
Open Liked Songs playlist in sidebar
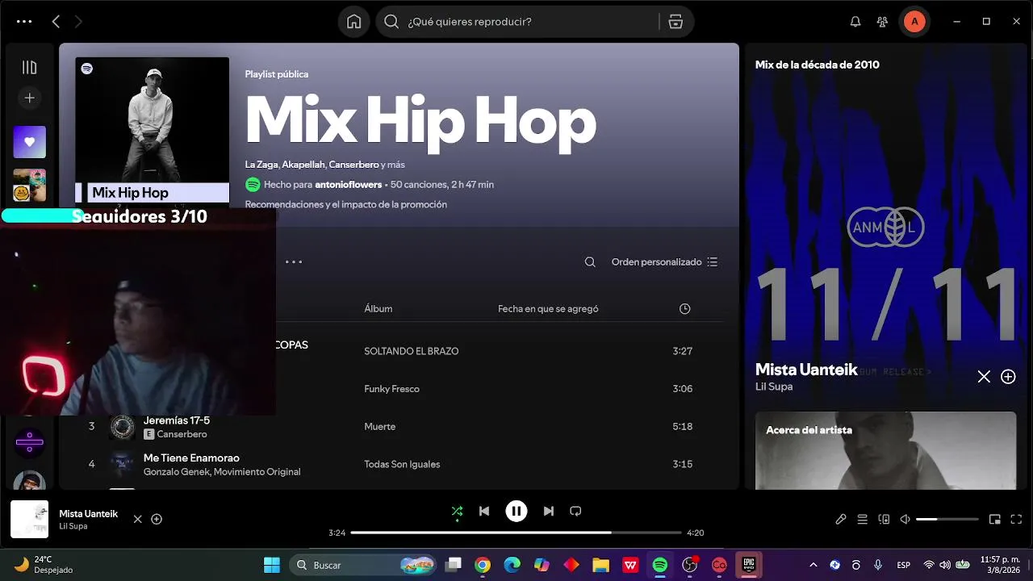(29, 142)
